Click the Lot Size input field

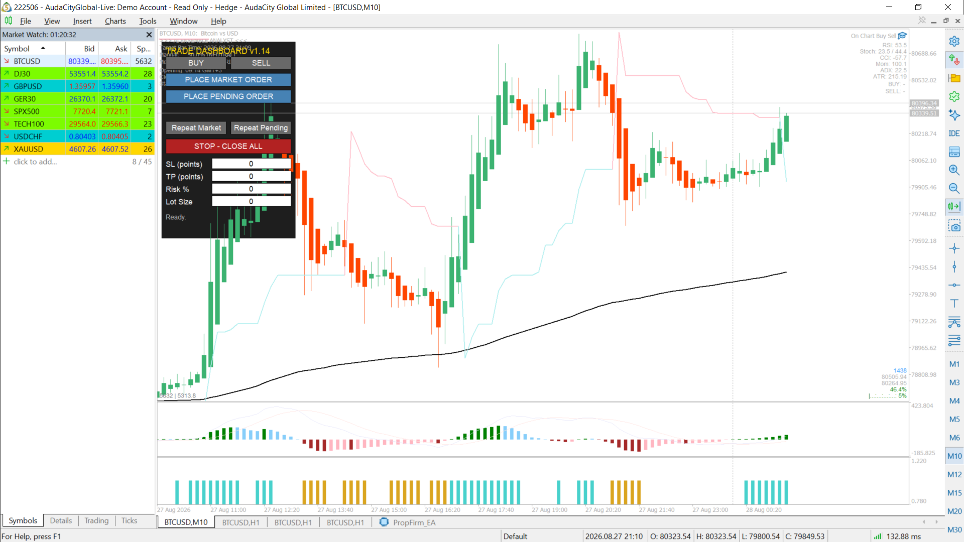[251, 201]
